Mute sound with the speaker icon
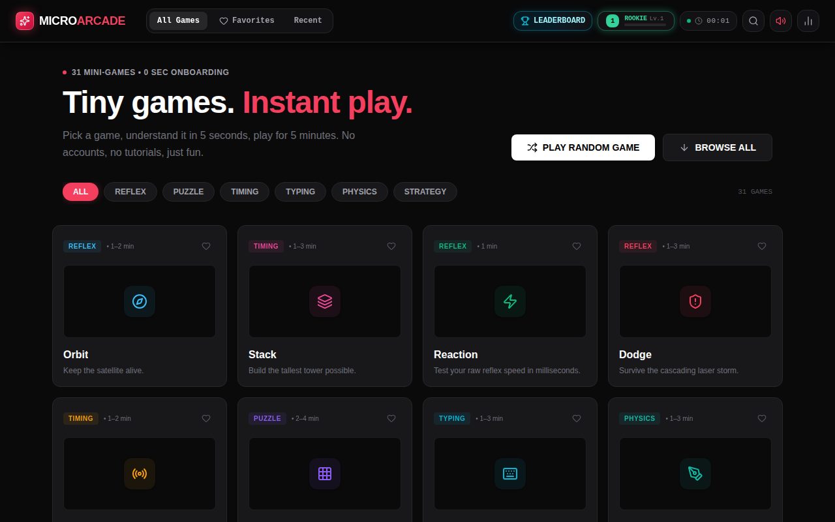Viewport: 835px width, 522px height. click(781, 21)
